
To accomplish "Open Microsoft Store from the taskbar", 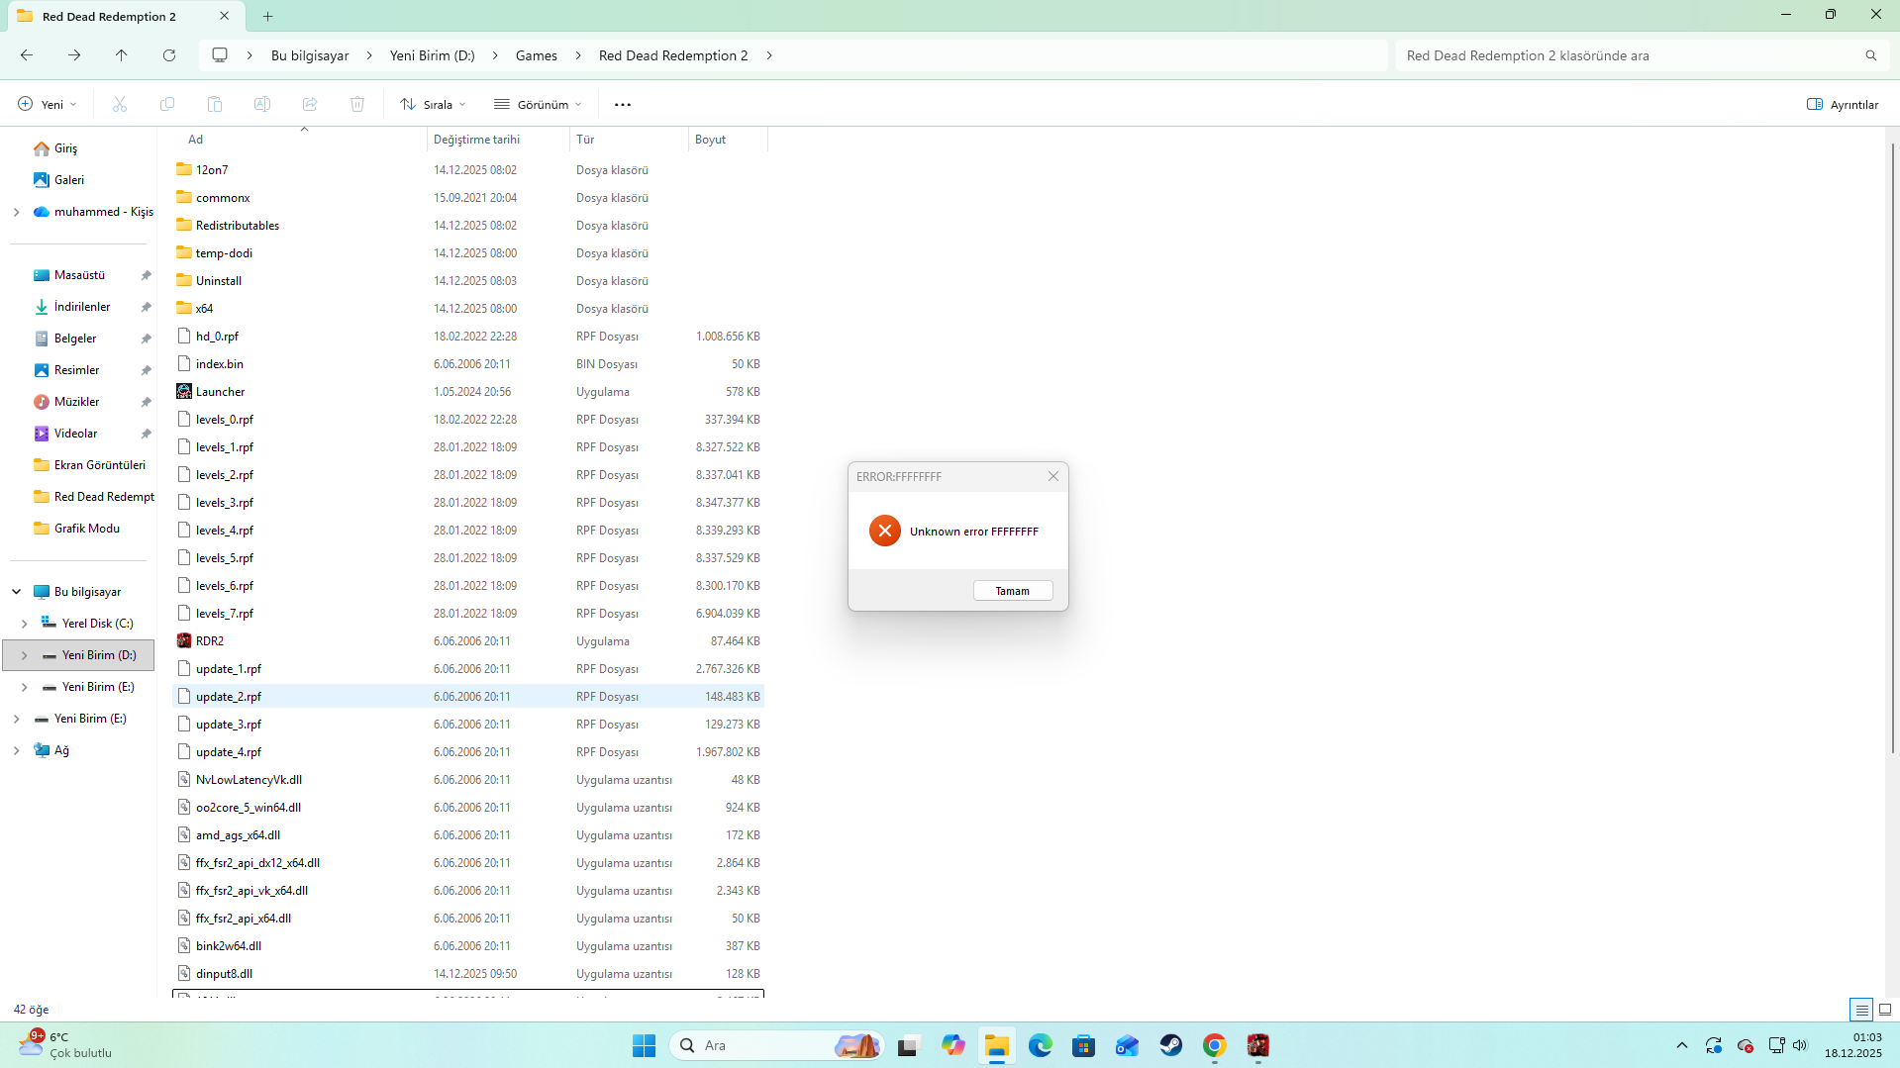I will (x=1084, y=1045).
